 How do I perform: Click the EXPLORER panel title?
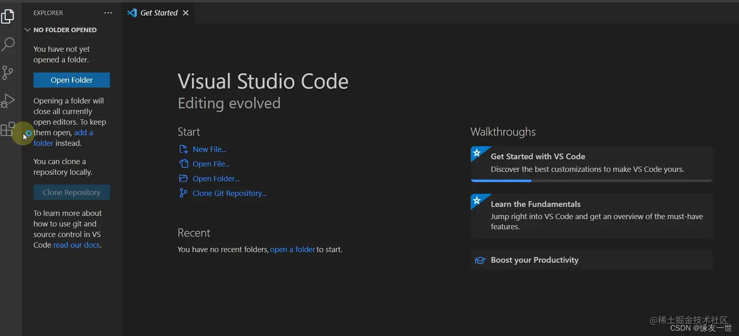48,13
